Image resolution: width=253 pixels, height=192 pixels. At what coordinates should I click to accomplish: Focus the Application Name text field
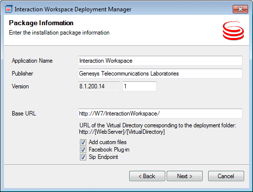pos(160,61)
